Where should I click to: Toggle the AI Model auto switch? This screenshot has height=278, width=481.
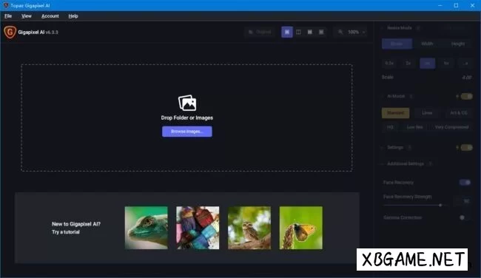pos(466,96)
